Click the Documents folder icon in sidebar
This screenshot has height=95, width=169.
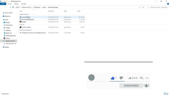4,25
